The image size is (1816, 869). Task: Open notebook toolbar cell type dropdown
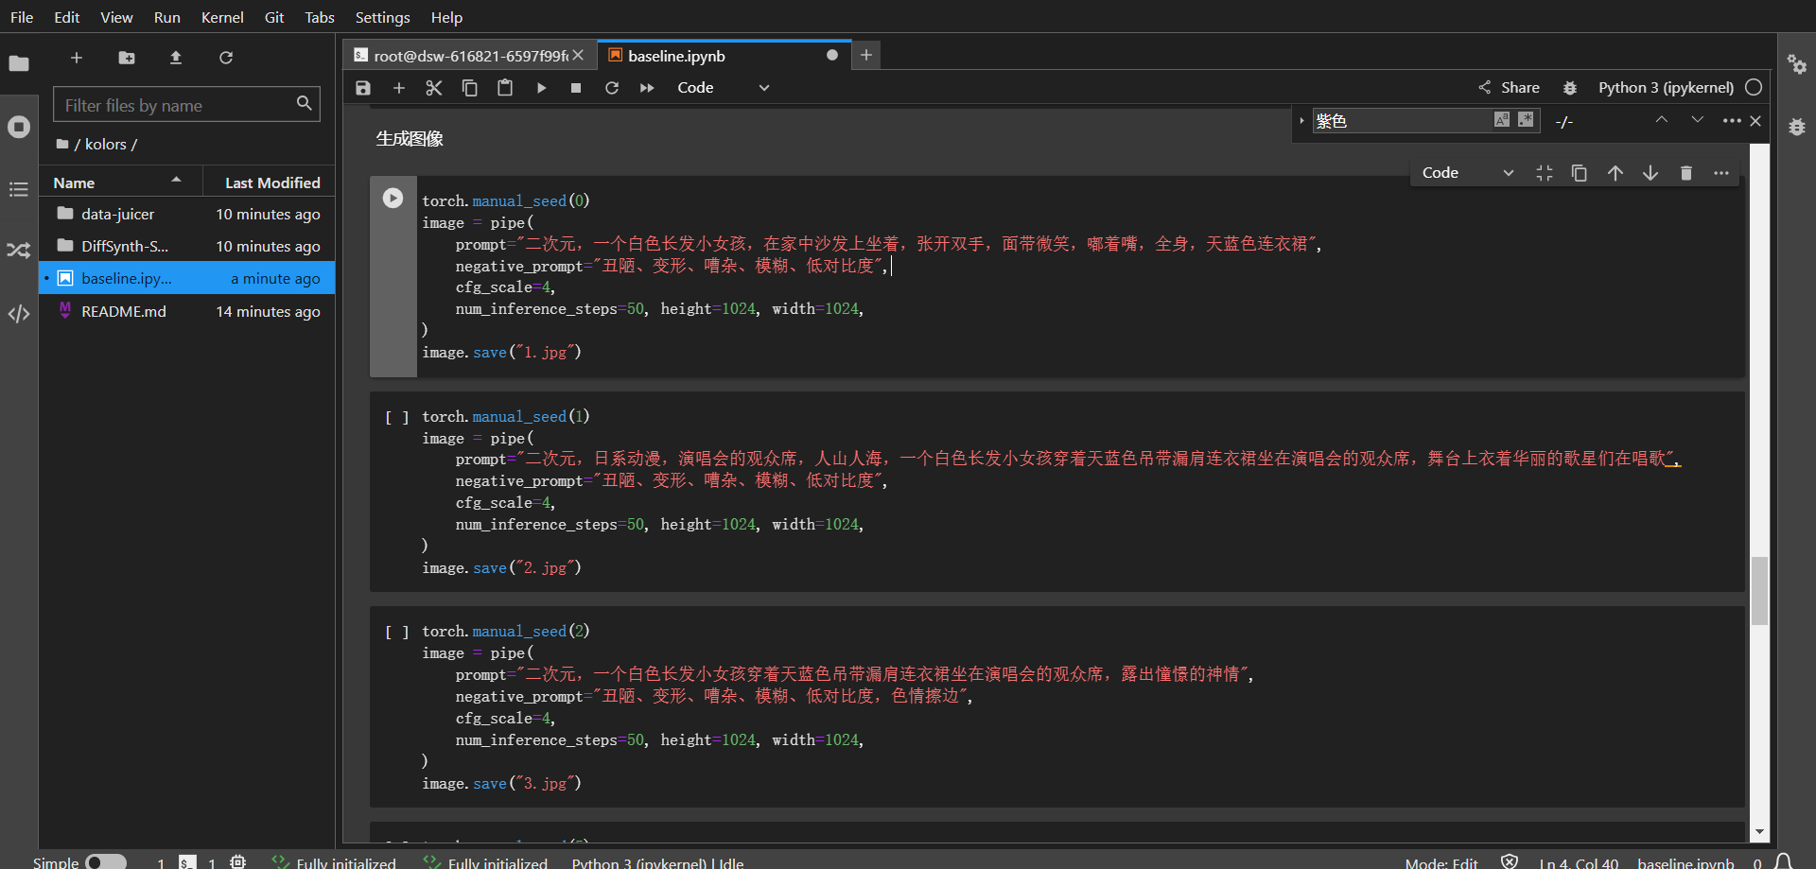pyautogui.click(x=724, y=88)
